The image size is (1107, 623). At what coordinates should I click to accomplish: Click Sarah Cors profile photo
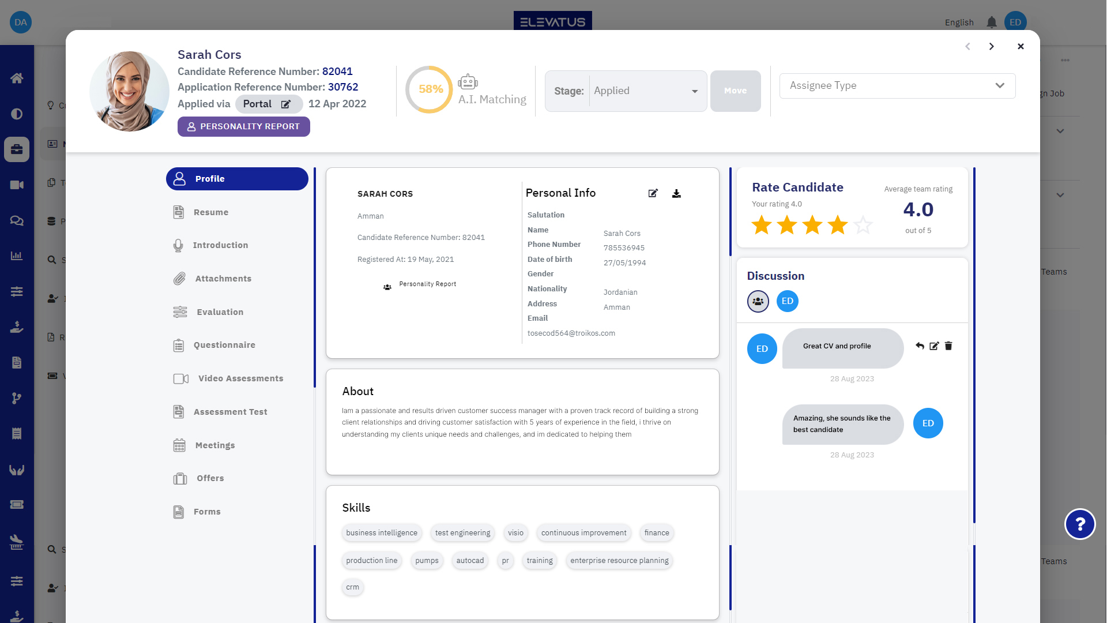(x=129, y=91)
